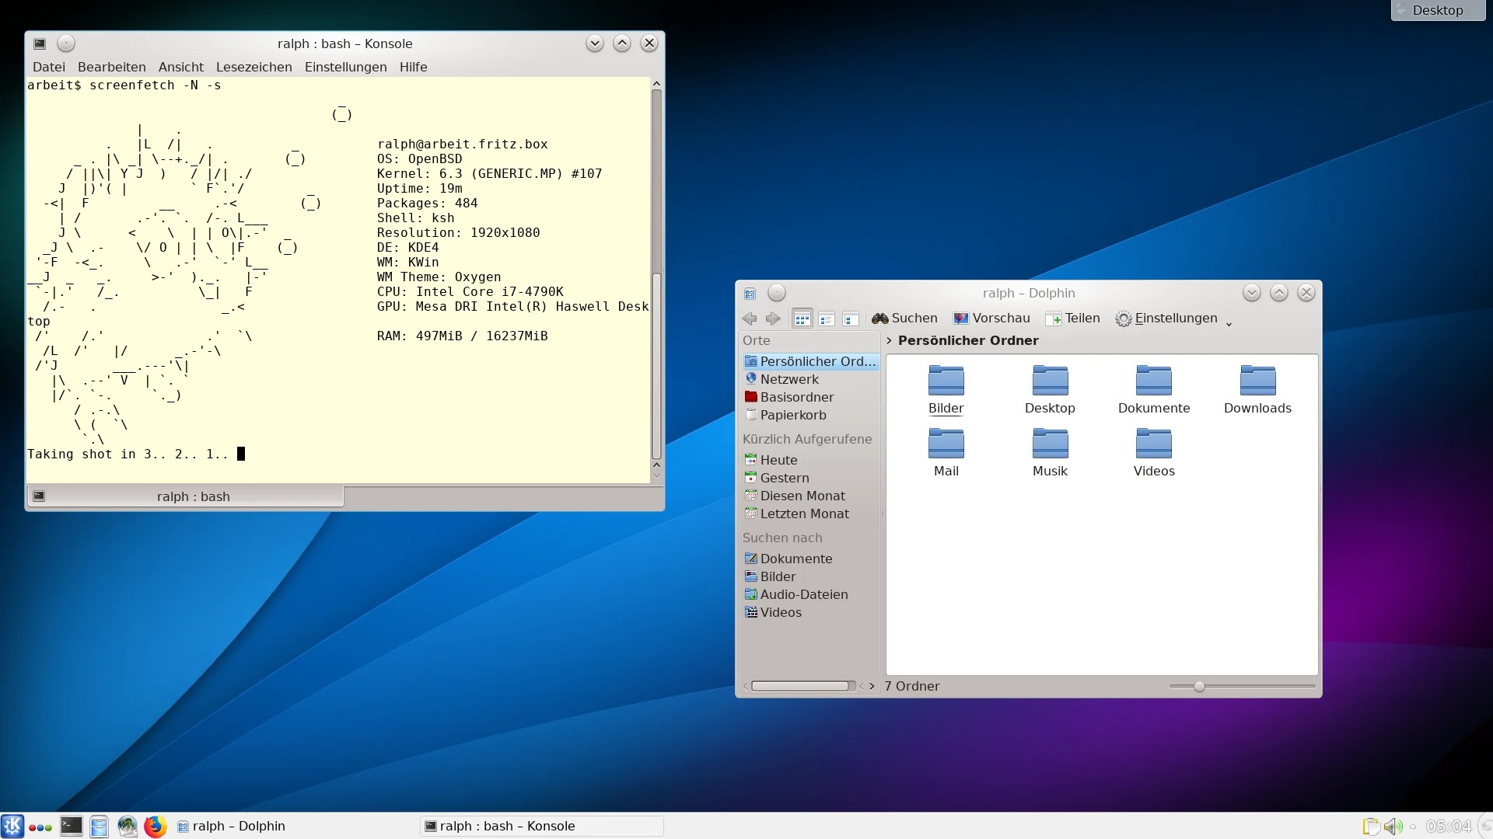Click the Dolphin zoom slider handle
Image resolution: width=1493 pixels, height=839 pixels.
[1199, 687]
